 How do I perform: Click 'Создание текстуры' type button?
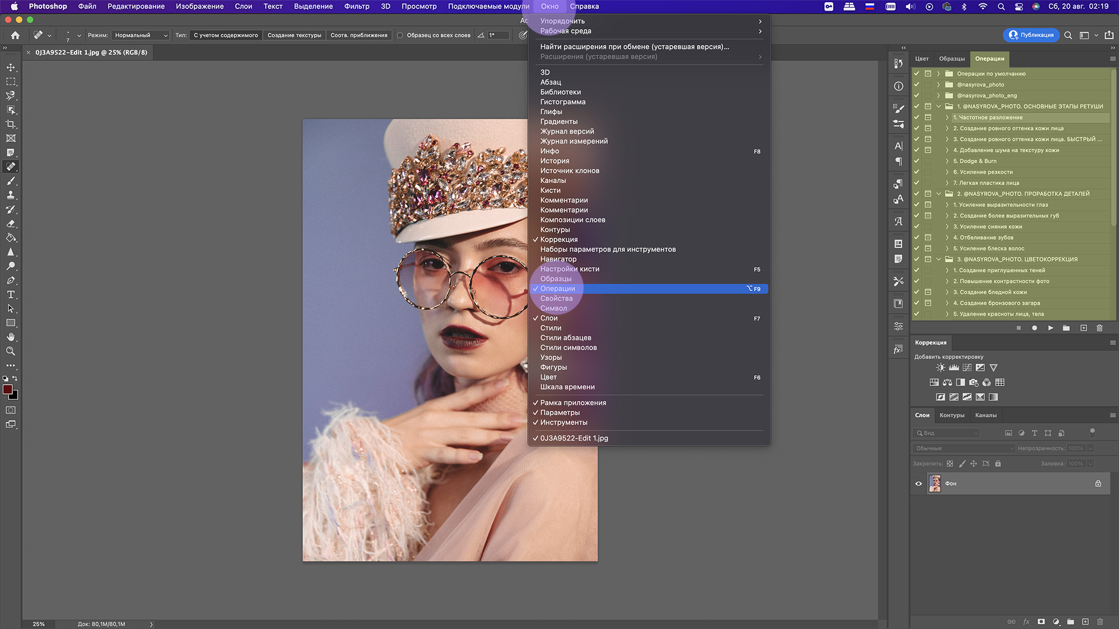coord(294,35)
